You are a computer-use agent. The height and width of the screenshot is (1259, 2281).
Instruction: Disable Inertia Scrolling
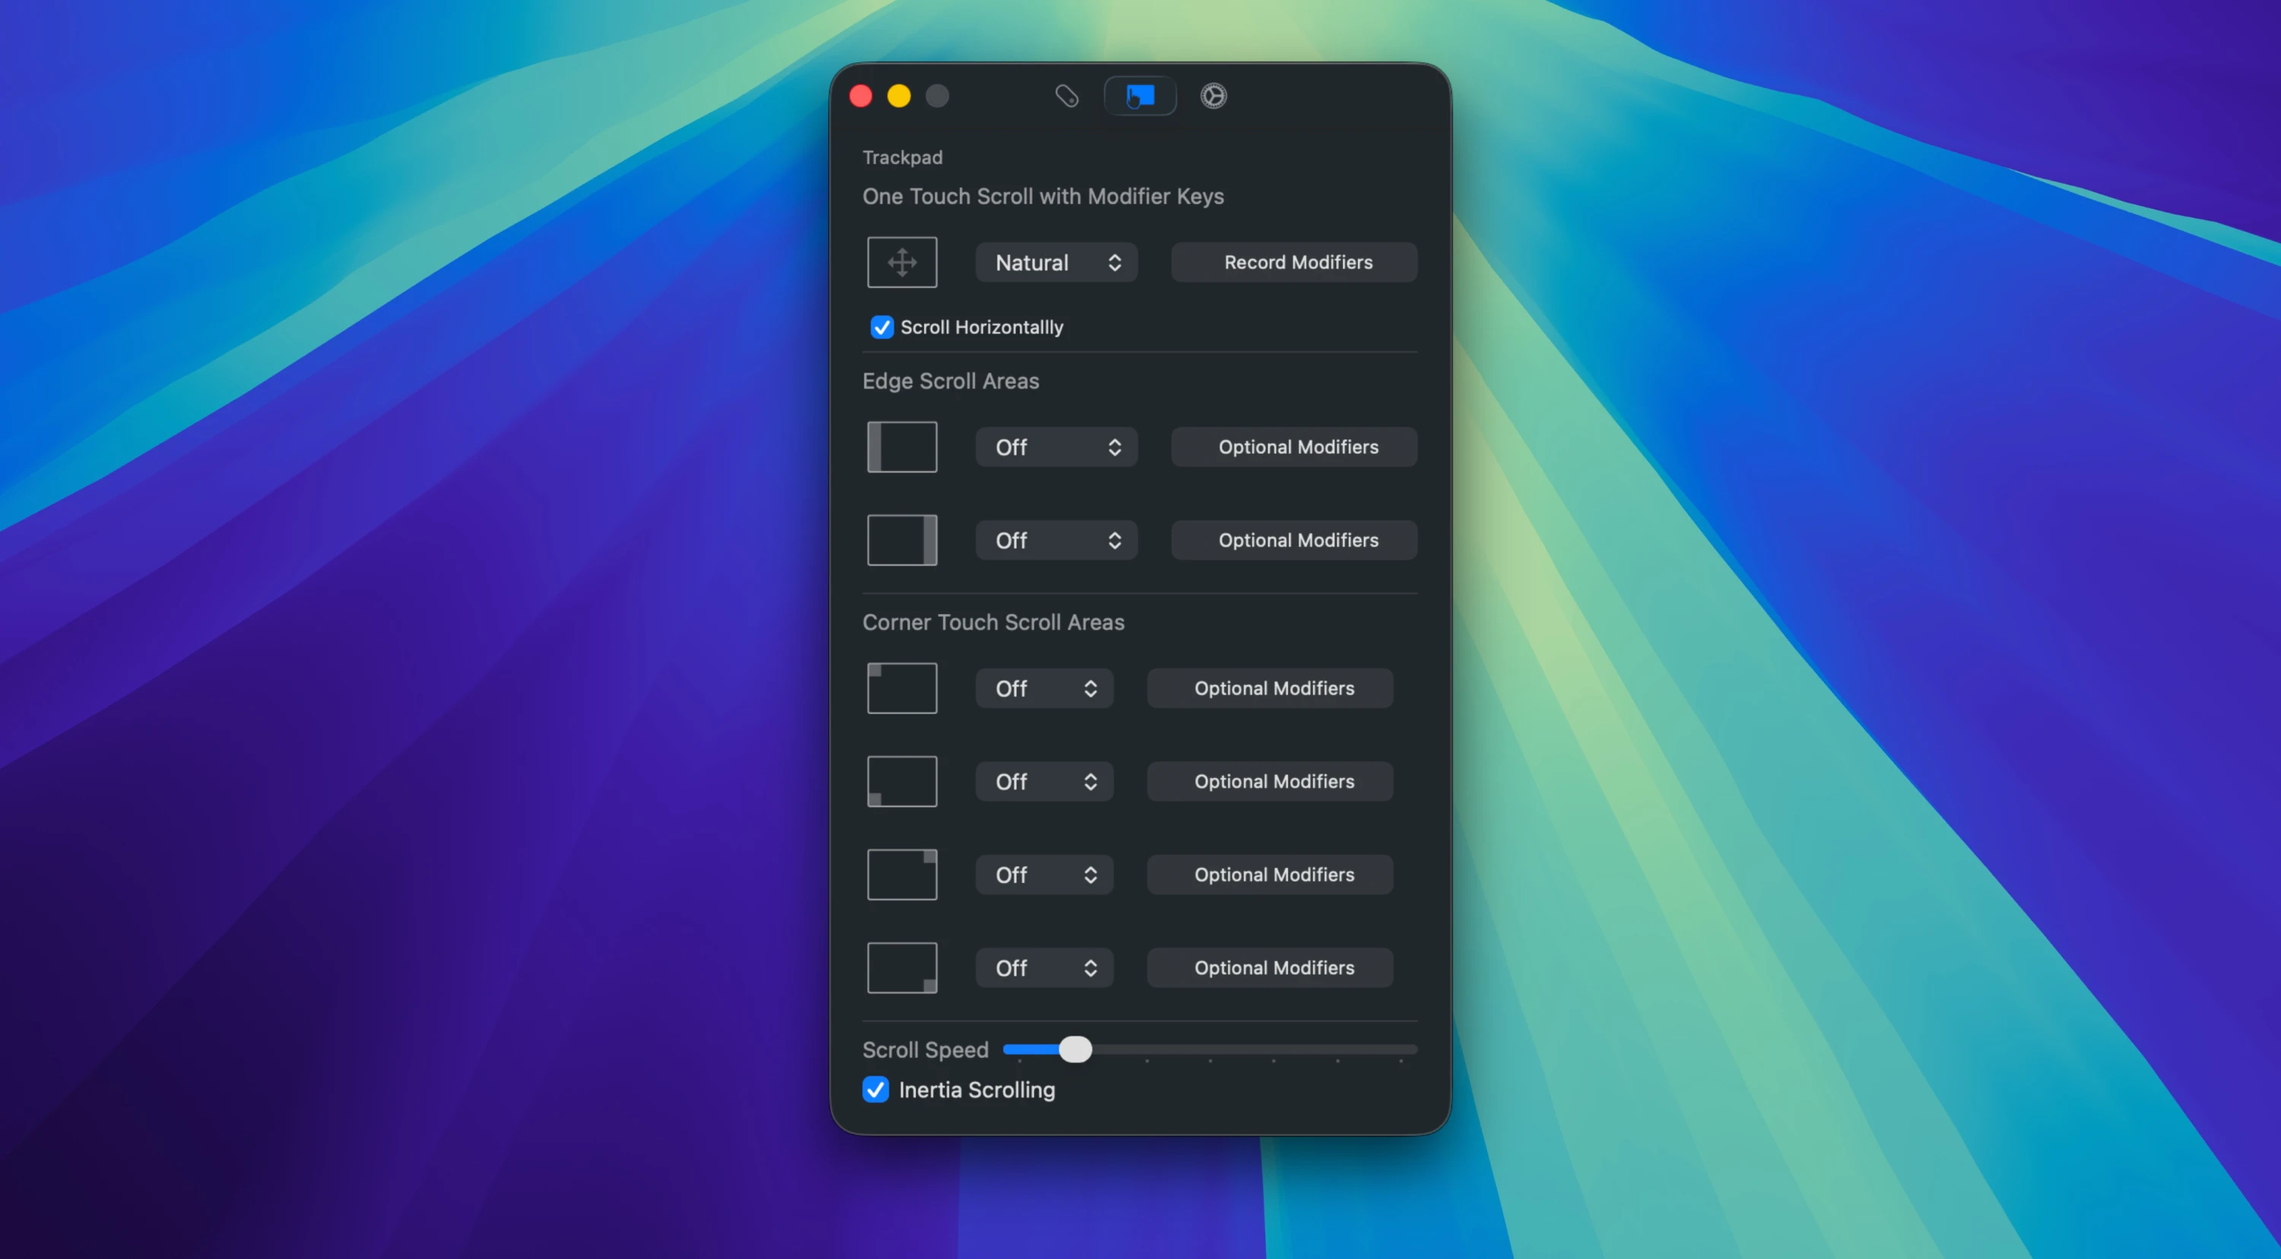click(875, 1090)
